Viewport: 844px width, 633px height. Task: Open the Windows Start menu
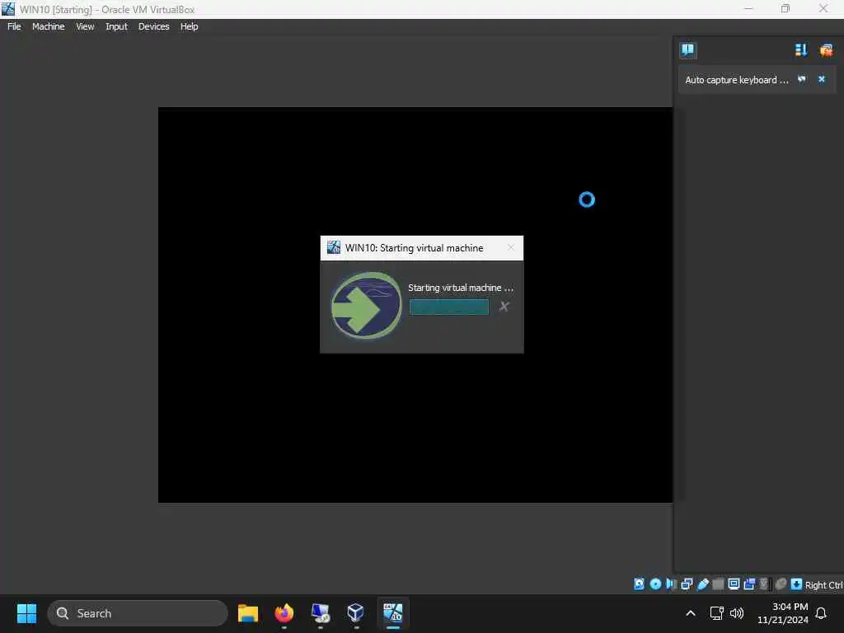pyautogui.click(x=26, y=613)
